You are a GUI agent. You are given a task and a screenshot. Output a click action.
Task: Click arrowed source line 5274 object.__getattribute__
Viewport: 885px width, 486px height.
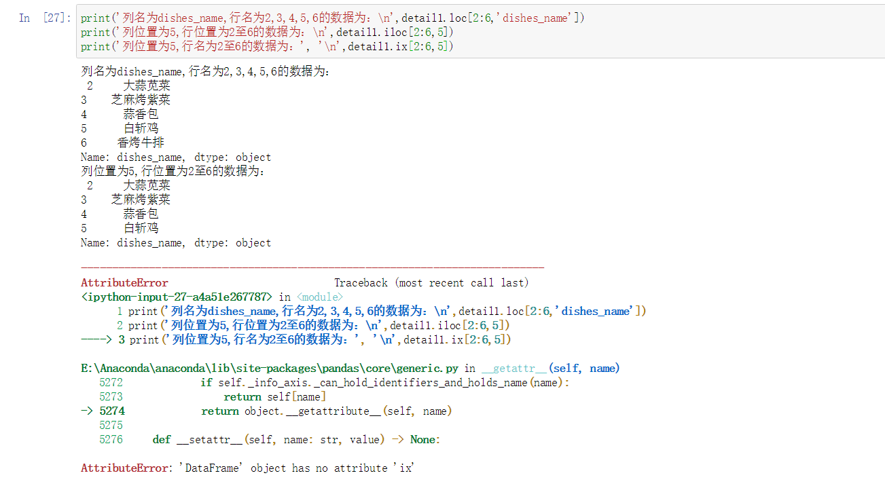[266, 411]
